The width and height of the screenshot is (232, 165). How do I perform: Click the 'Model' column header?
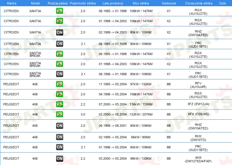pos(35,3)
